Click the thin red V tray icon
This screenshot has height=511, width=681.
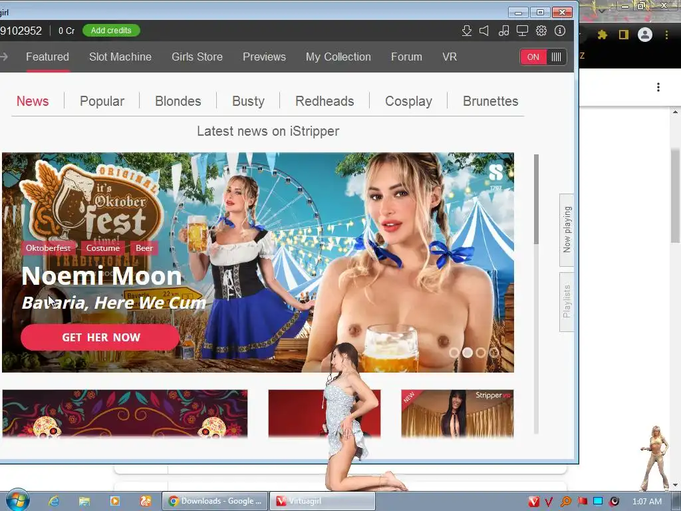coord(549,502)
